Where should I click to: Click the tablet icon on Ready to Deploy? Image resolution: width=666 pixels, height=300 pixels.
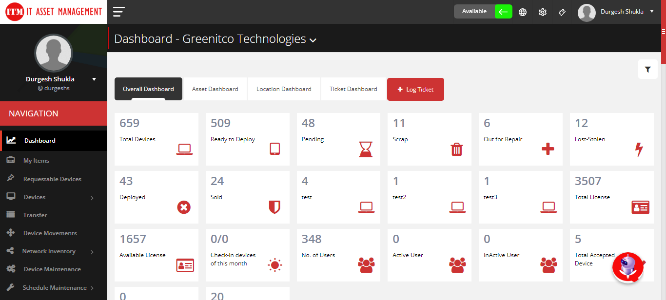coord(274,149)
